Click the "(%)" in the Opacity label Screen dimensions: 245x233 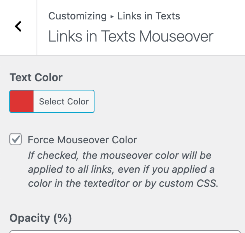point(63,218)
